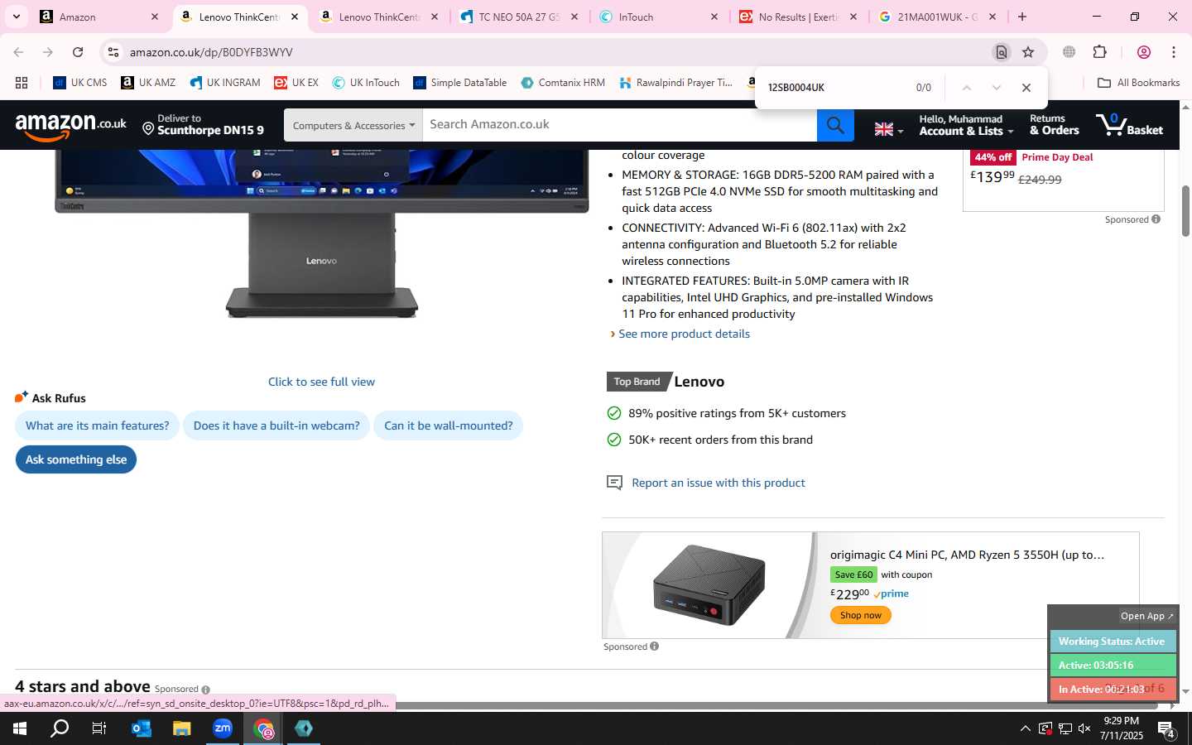Open Comtanix HRM bookmark
The image size is (1192, 745).
563,83
